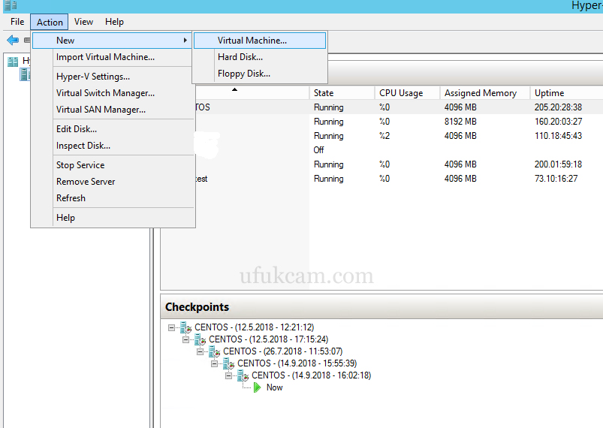Click the Hyper-V Manager tree icon in left pane
The image size is (603, 428).
tap(13, 62)
